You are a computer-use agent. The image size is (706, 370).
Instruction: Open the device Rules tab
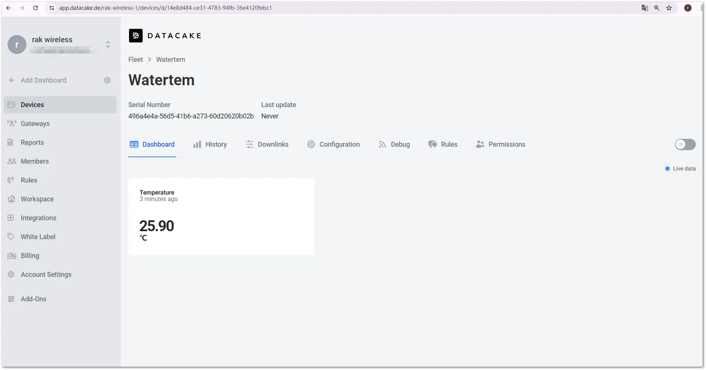click(443, 144)
